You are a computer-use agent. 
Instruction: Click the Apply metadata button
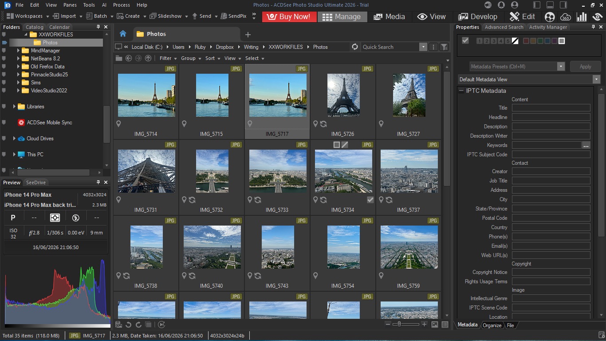click(x=586, y=67)
